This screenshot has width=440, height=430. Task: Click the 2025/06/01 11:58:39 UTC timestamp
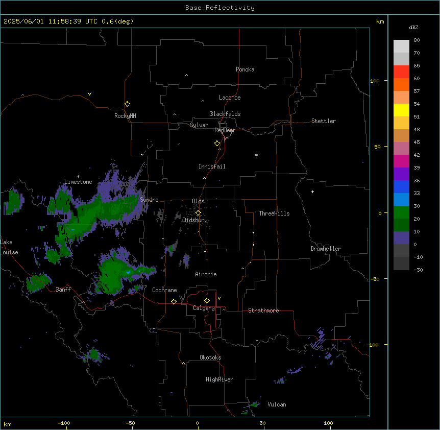[x=51, y=21]
